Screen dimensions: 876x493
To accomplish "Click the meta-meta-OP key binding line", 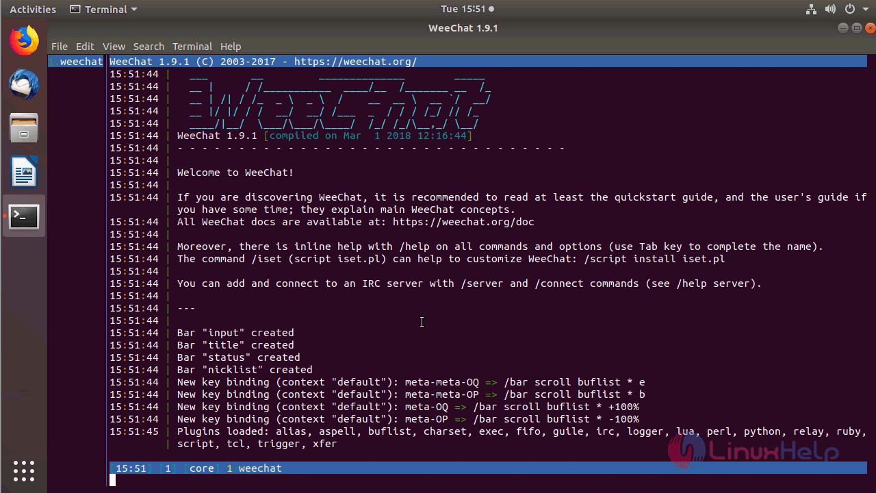I will pos(411,394).
